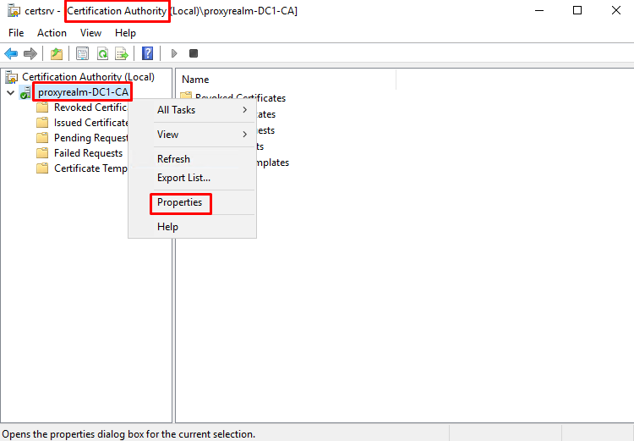Click the Revoked Certificates folder icon in tree

[42, 107]
